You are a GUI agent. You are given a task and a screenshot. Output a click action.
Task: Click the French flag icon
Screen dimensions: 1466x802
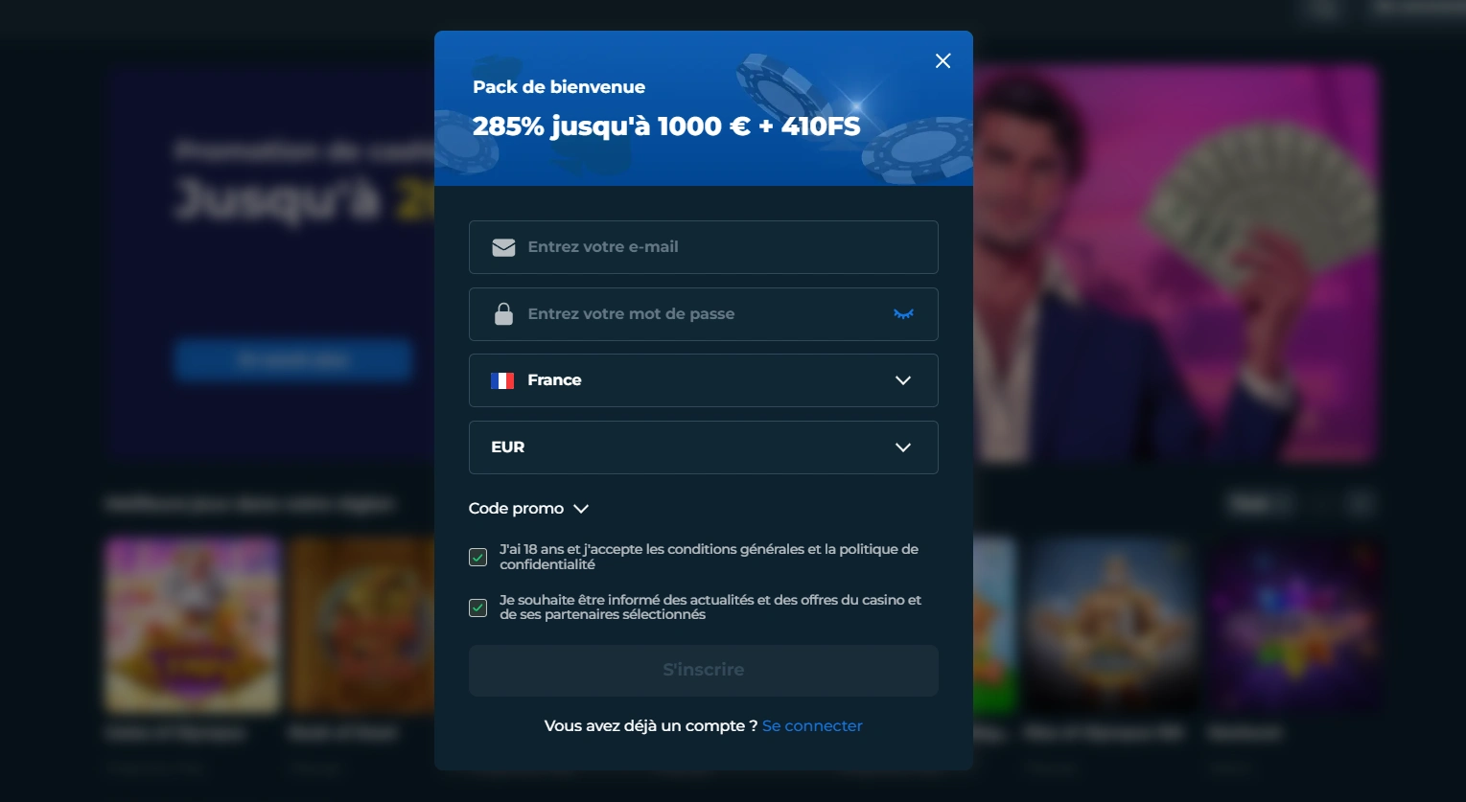(x=502, y=380)
